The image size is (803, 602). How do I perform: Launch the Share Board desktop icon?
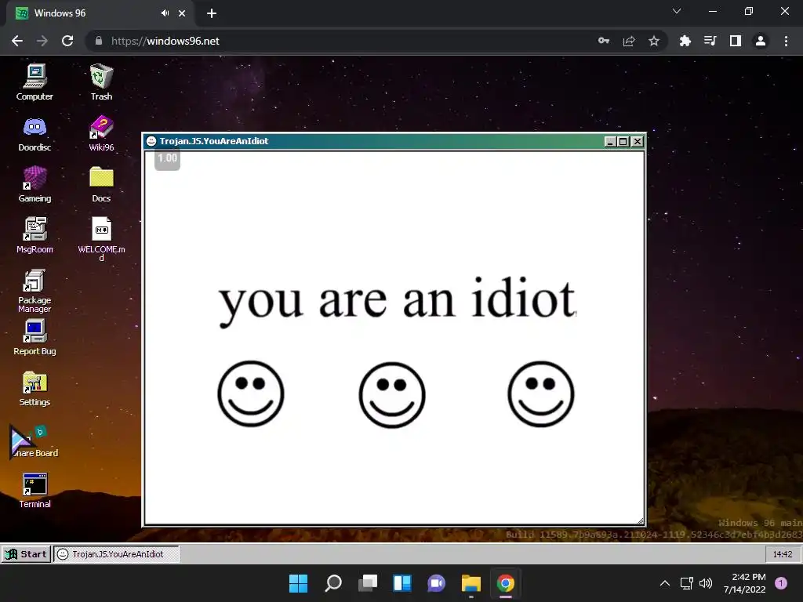pyautogui.click(x=35, y=441)
